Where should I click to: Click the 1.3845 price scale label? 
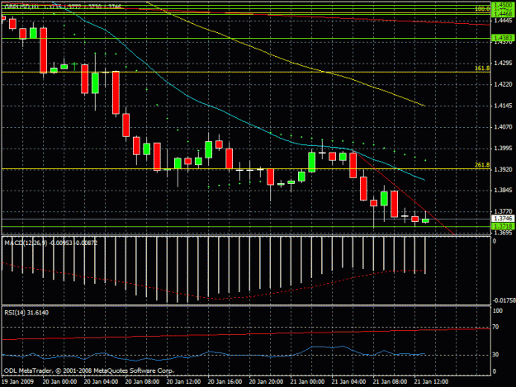coord(503,191)
